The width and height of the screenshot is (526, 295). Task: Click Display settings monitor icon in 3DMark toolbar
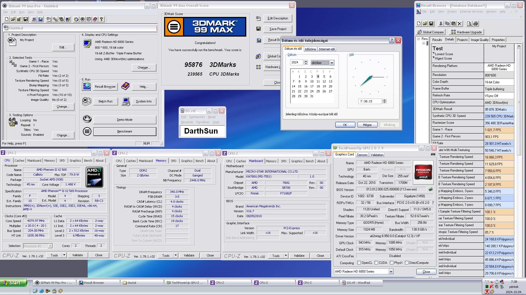point(68,19)
